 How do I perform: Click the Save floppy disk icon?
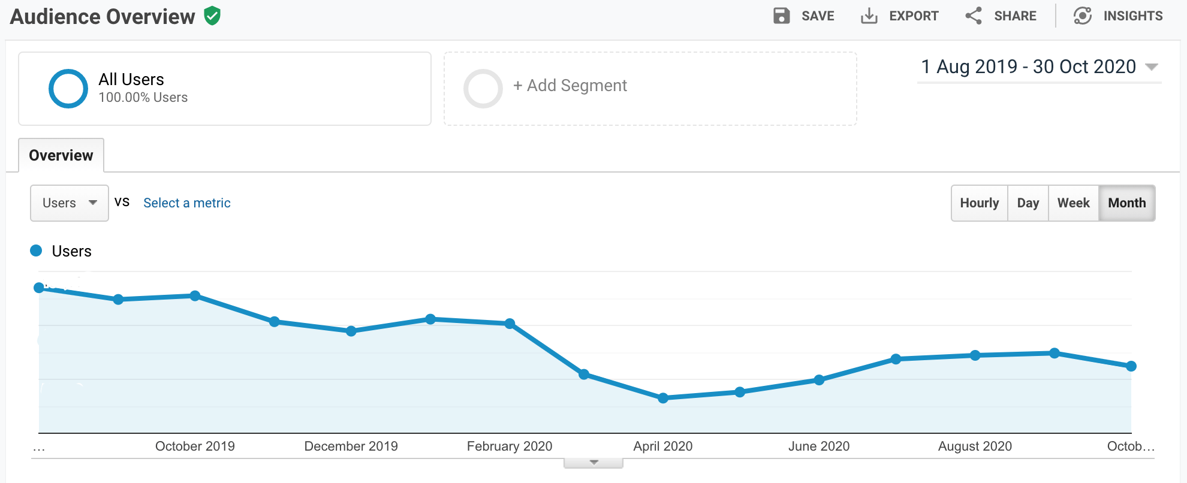781,16
